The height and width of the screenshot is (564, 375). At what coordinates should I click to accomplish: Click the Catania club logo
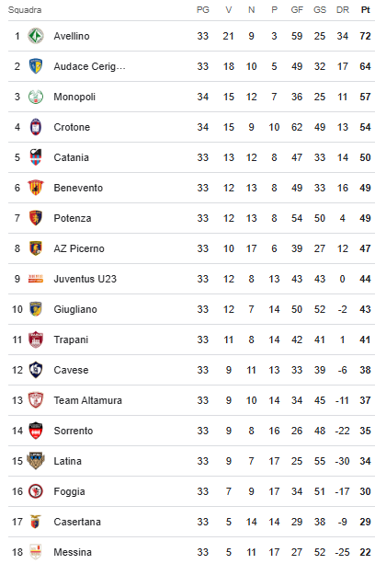[x=36, y=157]
